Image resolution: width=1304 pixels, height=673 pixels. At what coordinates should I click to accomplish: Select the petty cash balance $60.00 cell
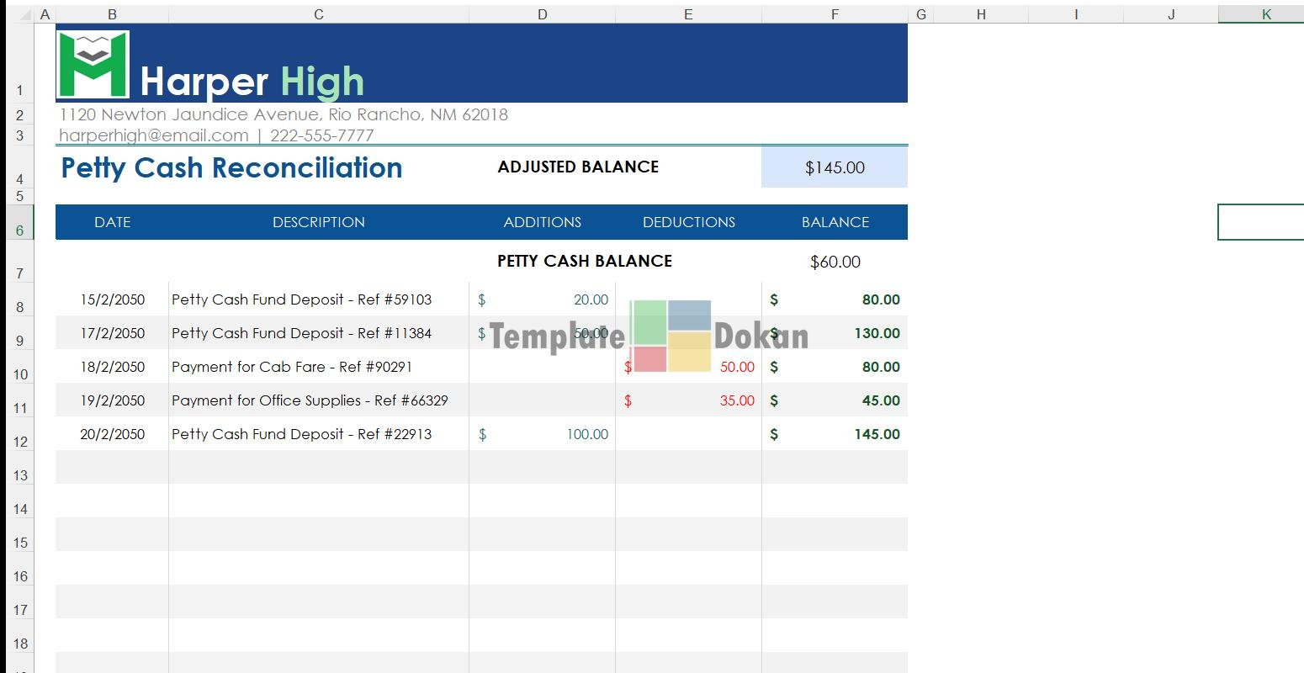pos(835,262)
